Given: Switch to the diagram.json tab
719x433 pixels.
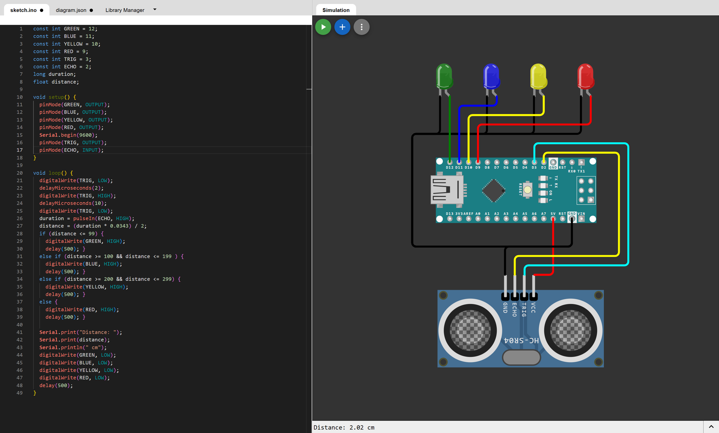Looking at the screenshot, I should (71, 10).
